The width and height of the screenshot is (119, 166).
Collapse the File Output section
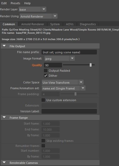click(x=4, y=46)
